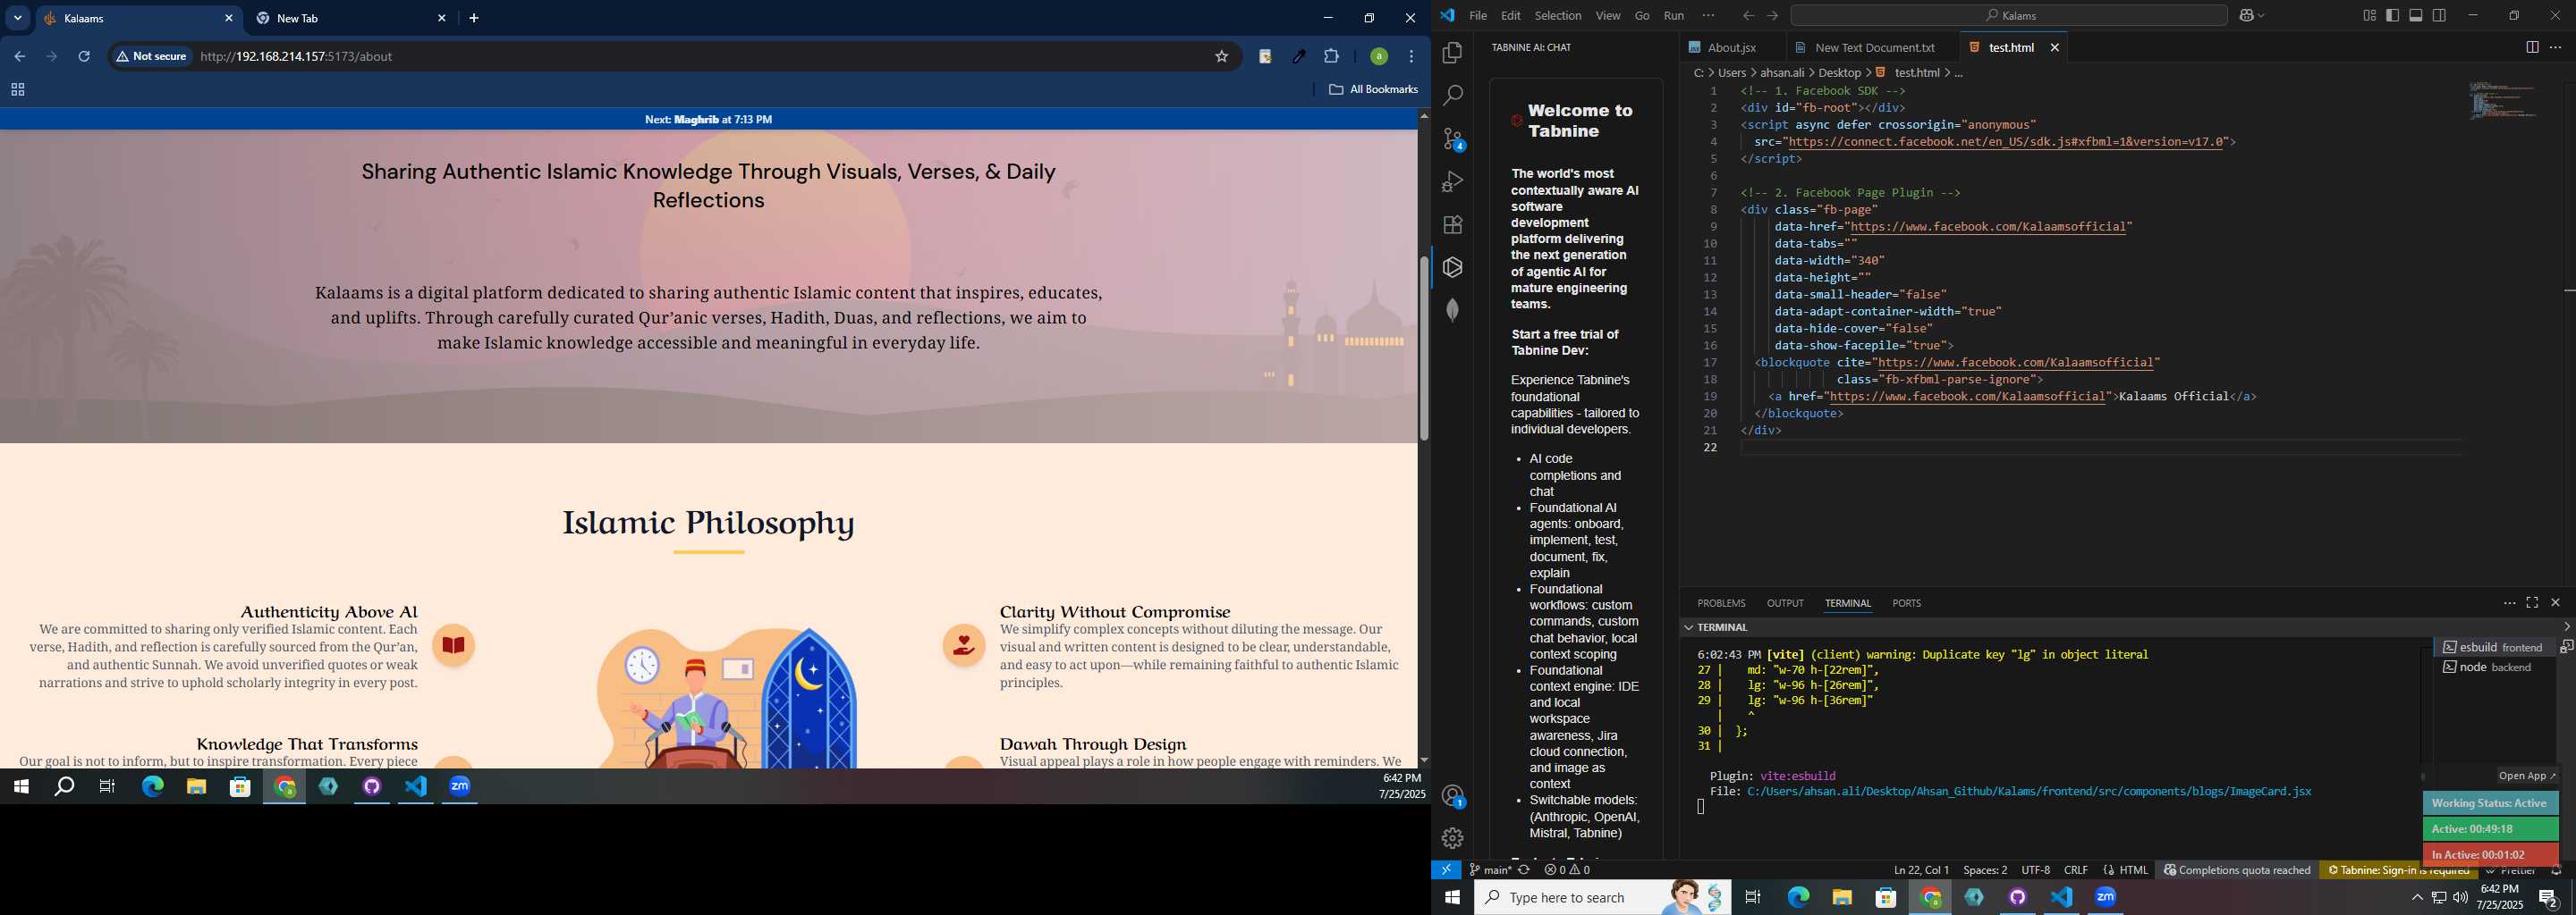Viewport: 2576px width, 915px height.
Task: Switch to the OUTPUT panel tab
Action: click(x=1785, y=603)
